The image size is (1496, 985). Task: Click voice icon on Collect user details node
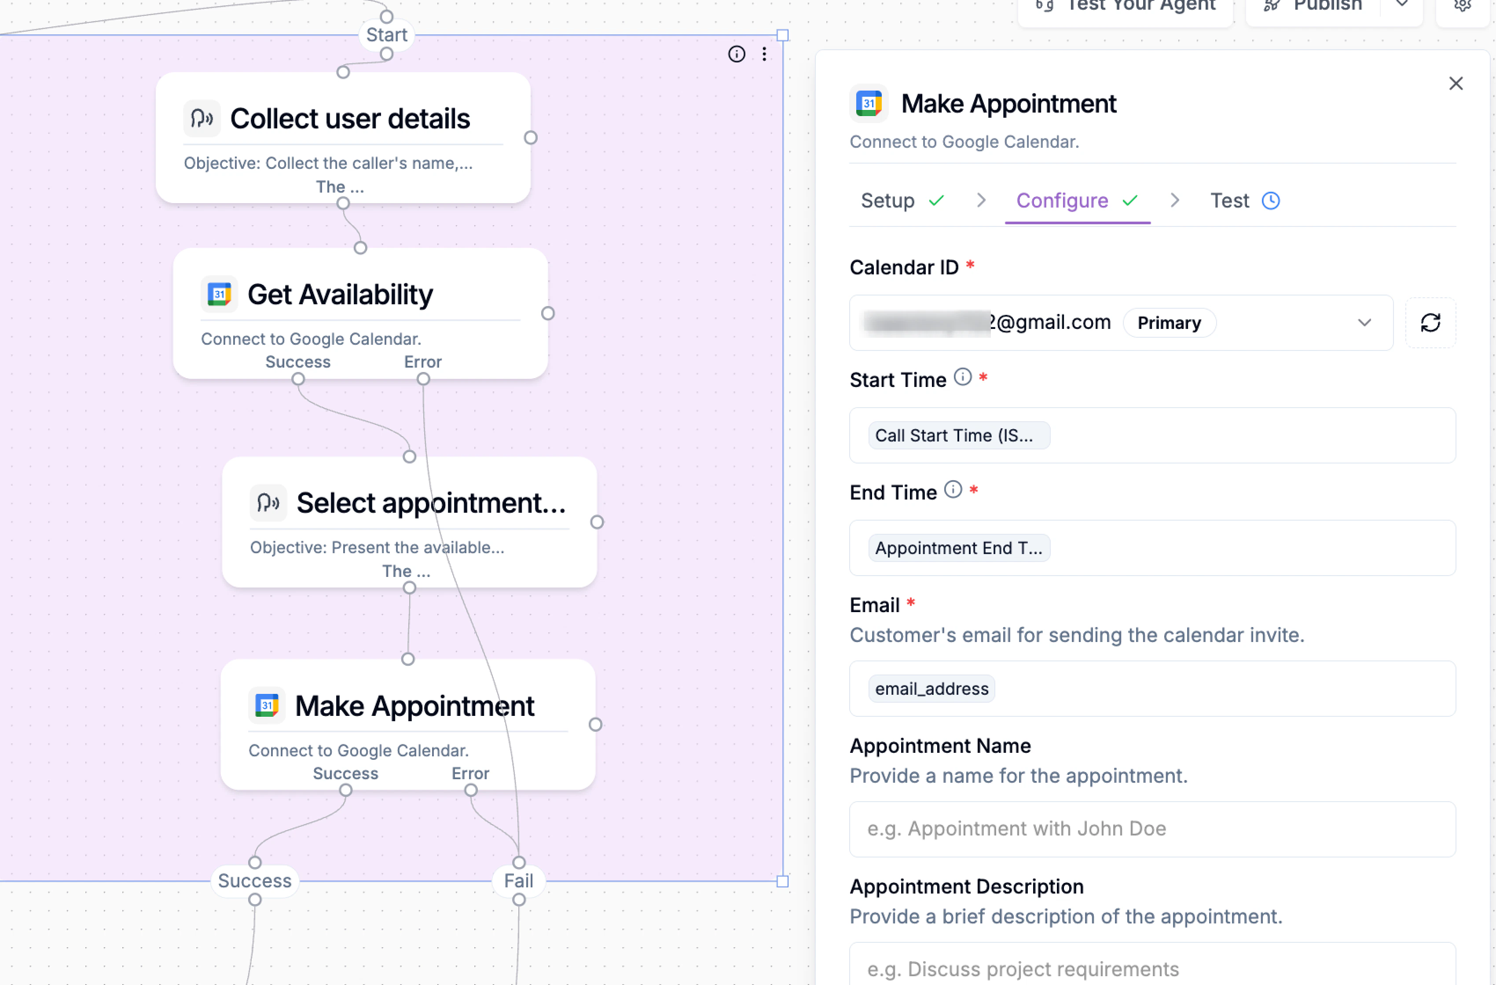202,118
